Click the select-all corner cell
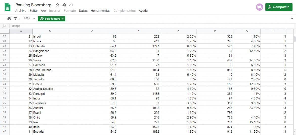The width and height of the screenshot is (296, 135). tap(5, 31)
